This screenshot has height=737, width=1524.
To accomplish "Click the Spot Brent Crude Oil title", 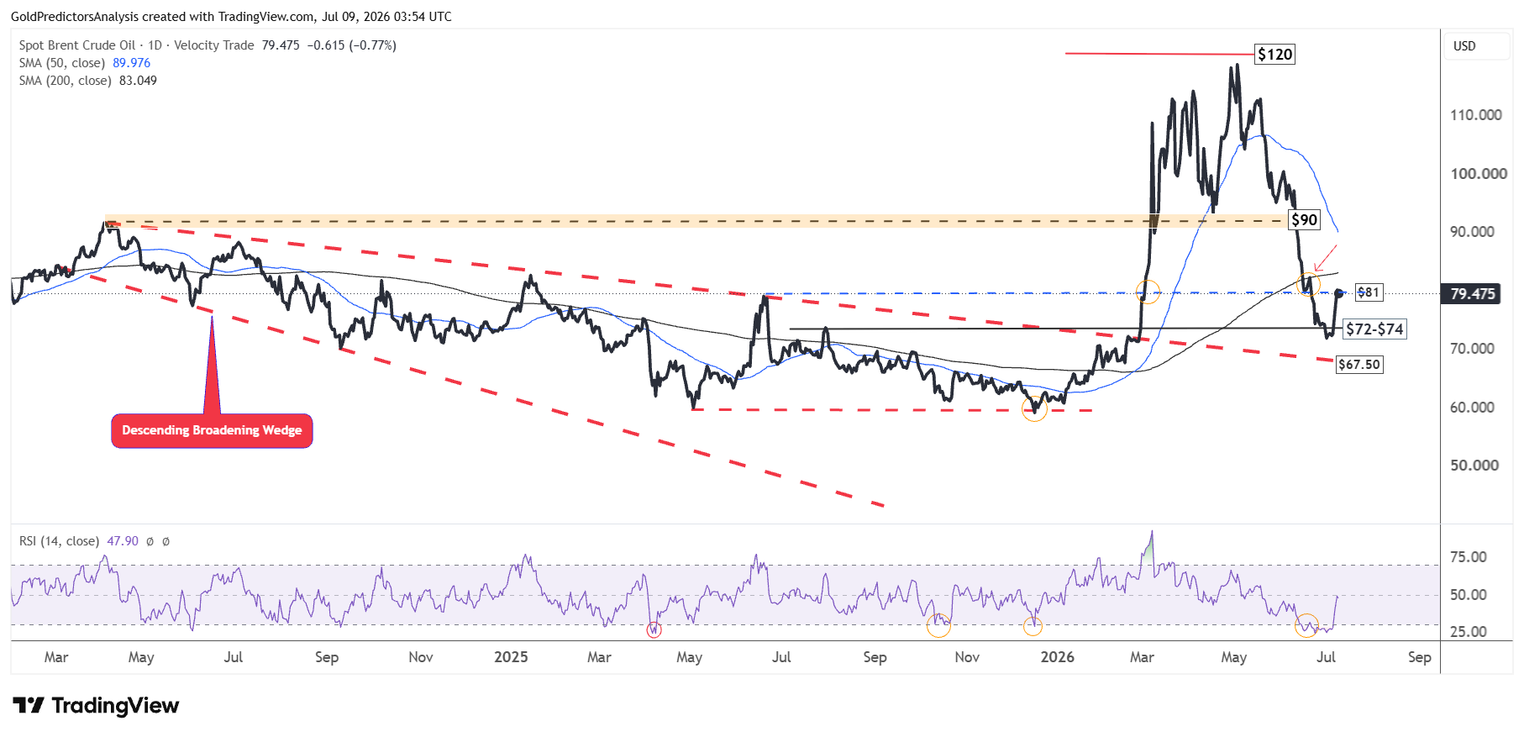I will coord(77,45).
